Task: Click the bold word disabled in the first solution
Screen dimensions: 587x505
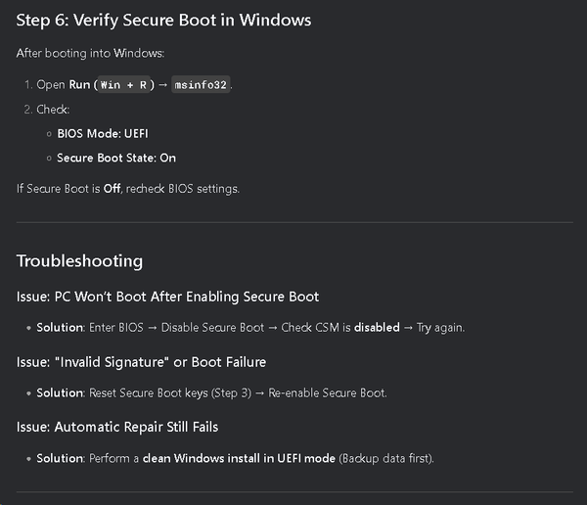Action: coord(377,328)
